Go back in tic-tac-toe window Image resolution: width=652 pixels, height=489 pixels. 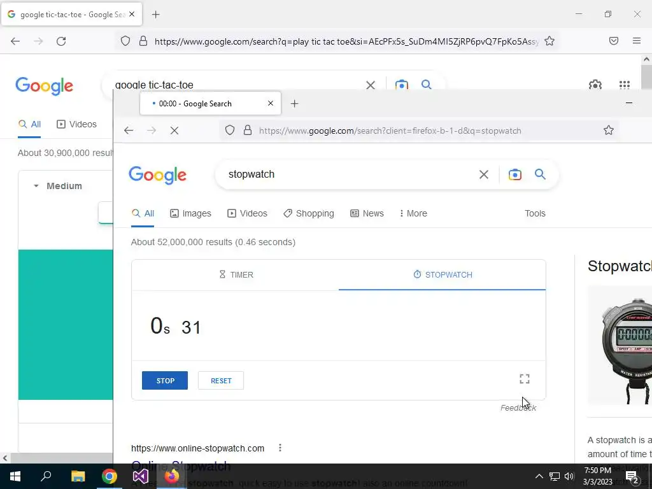15,41
